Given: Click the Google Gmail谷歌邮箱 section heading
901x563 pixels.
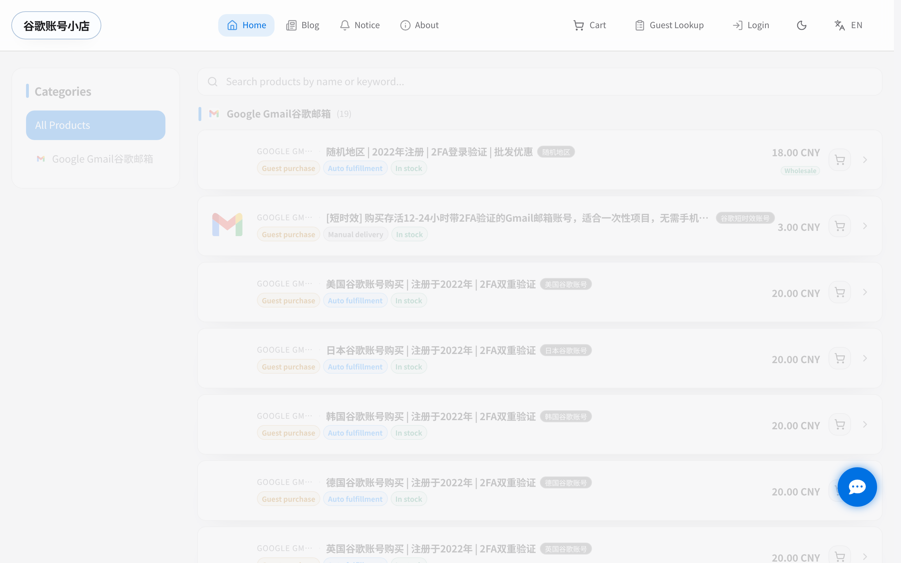Looking at the screenshot, I should click(278, 114).
